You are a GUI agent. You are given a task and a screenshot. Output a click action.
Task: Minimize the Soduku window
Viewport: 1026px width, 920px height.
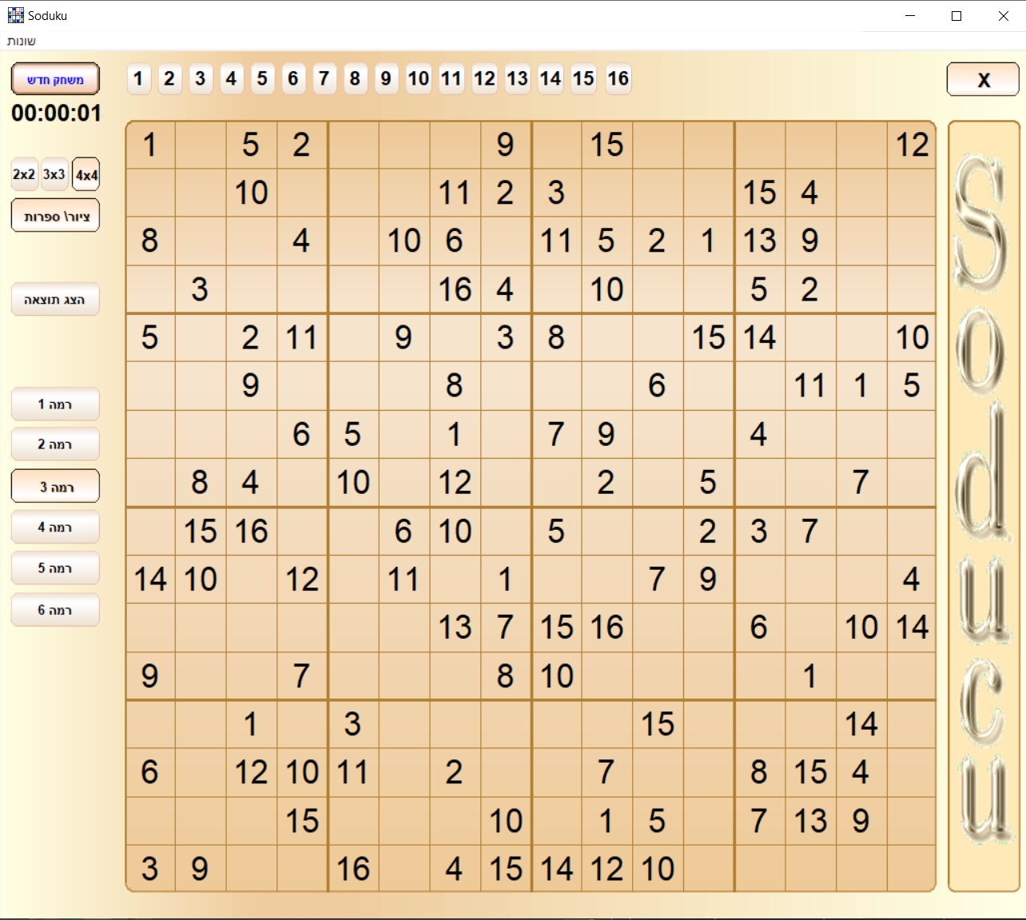coord(910,16)
